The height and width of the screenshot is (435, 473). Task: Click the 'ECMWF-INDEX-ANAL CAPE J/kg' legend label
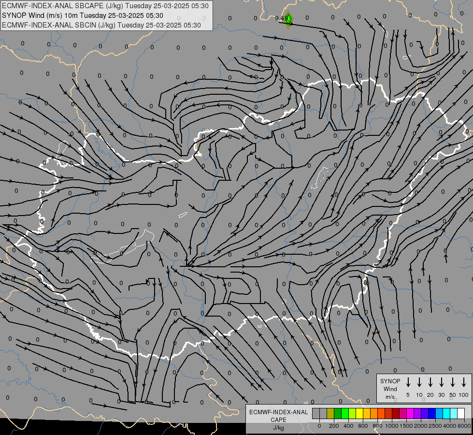click(278, 420)
